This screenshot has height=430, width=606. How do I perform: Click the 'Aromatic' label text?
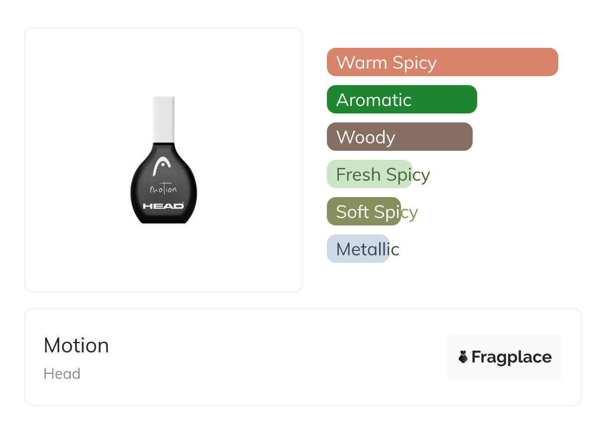(374, 100)
